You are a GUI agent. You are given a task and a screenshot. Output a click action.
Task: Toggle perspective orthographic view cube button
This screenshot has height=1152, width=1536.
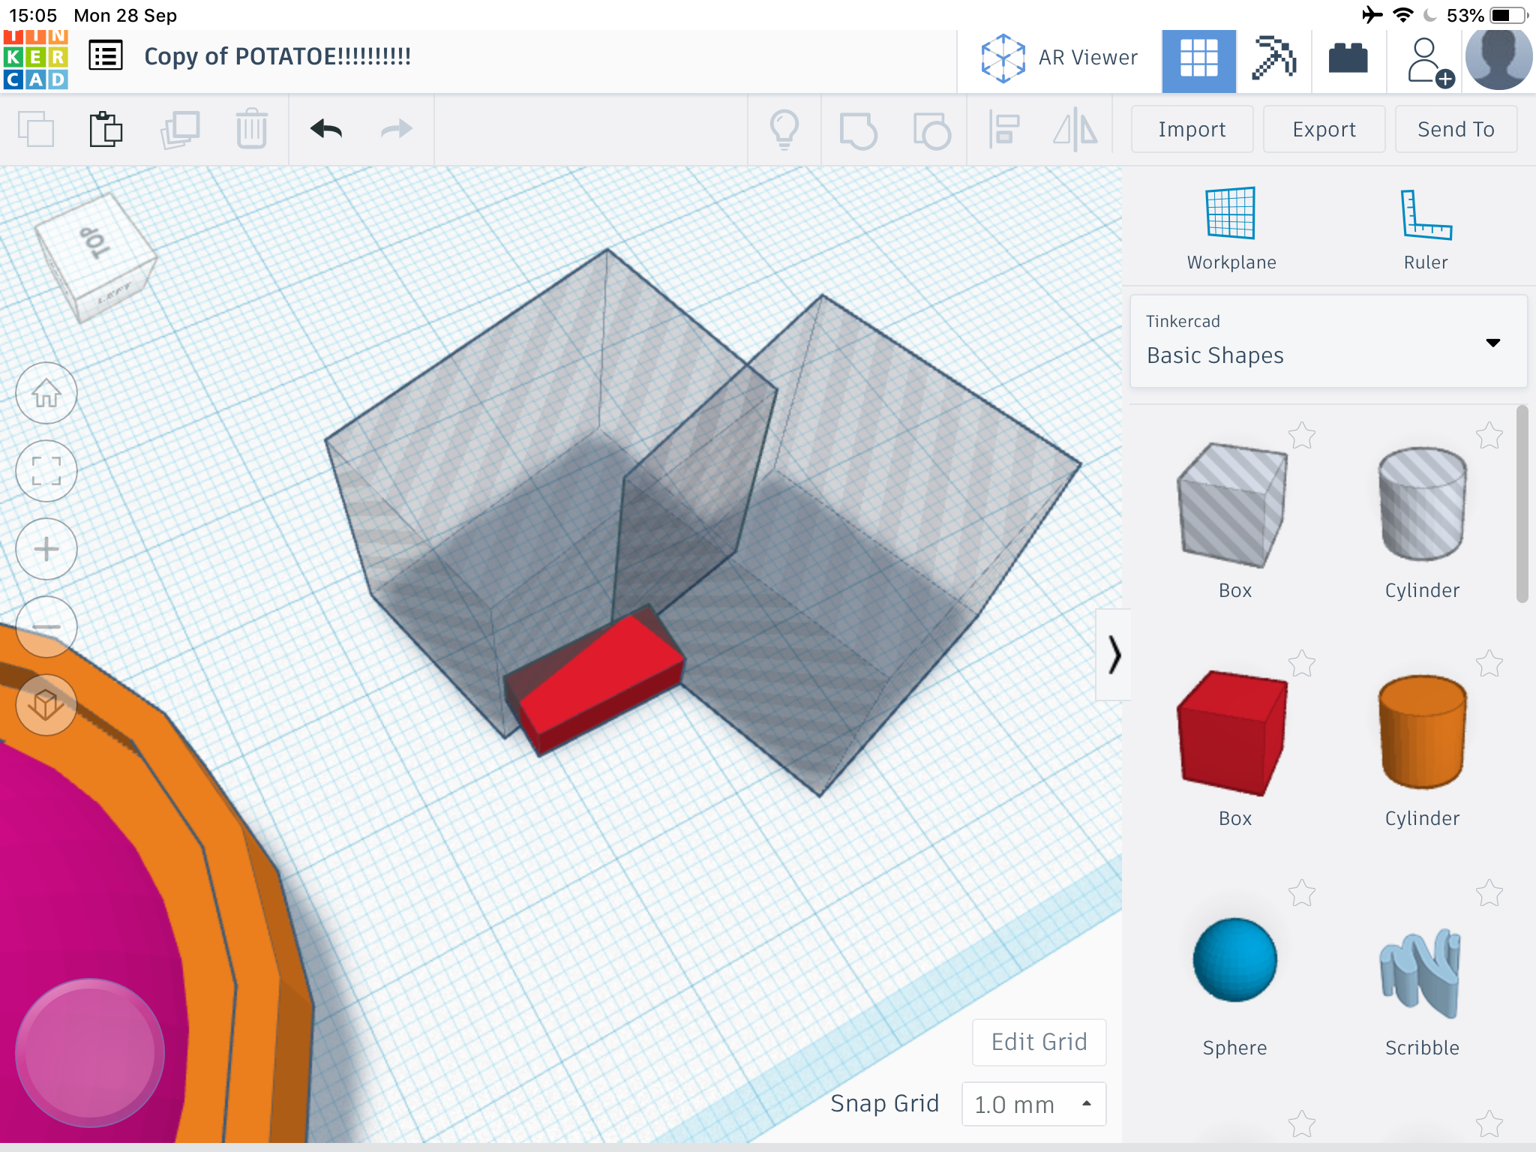click(x=46, y=705)
